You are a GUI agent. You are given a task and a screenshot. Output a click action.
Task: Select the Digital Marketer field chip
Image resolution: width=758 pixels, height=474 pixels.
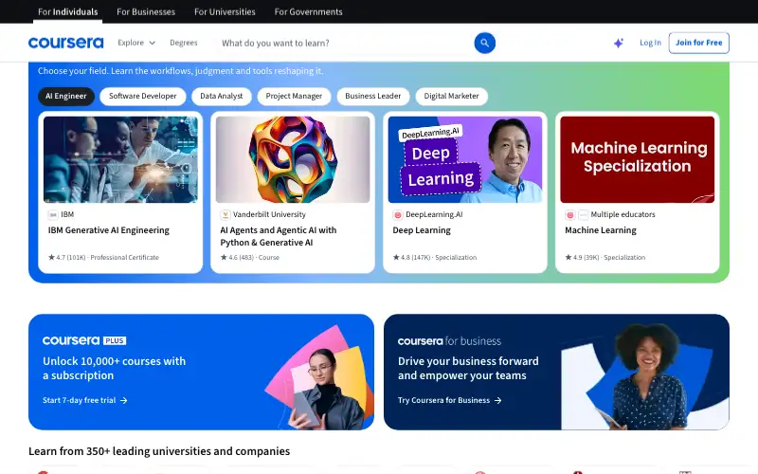[x=452, y=97]
